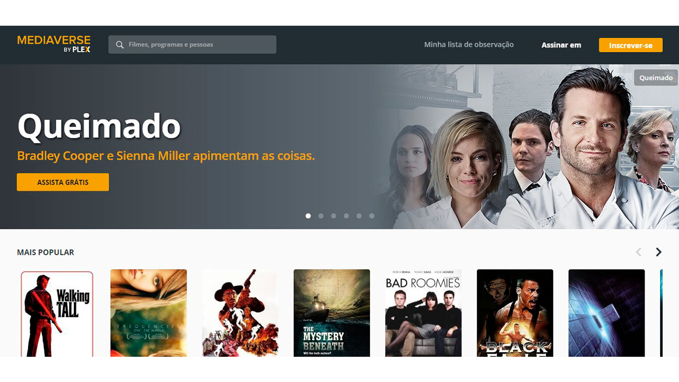Click the Queimado label on banner image
This screenshot has width=679, height=382.
pyautogui.click(x=656, y=78)
